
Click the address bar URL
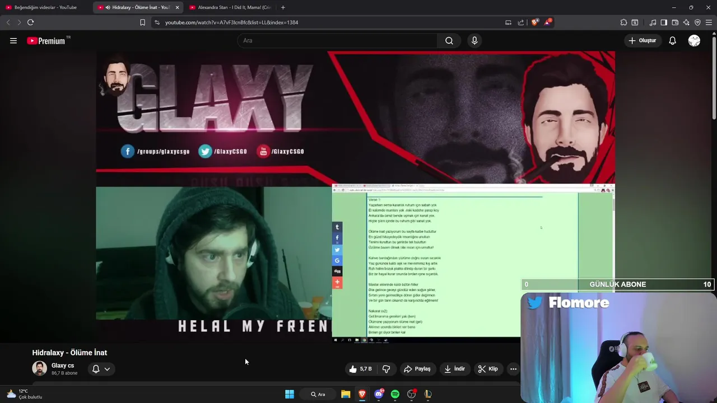tap(231, 22)
